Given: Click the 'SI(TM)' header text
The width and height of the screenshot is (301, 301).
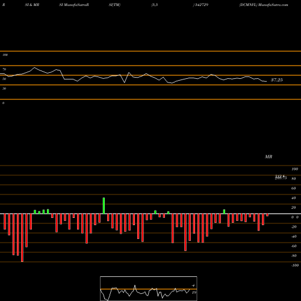Looking at the screenshot, I should coord(114,5).
